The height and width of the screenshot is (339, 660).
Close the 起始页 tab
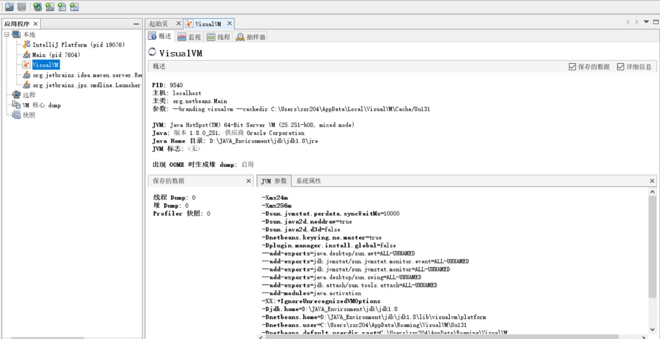pos(178,23)
